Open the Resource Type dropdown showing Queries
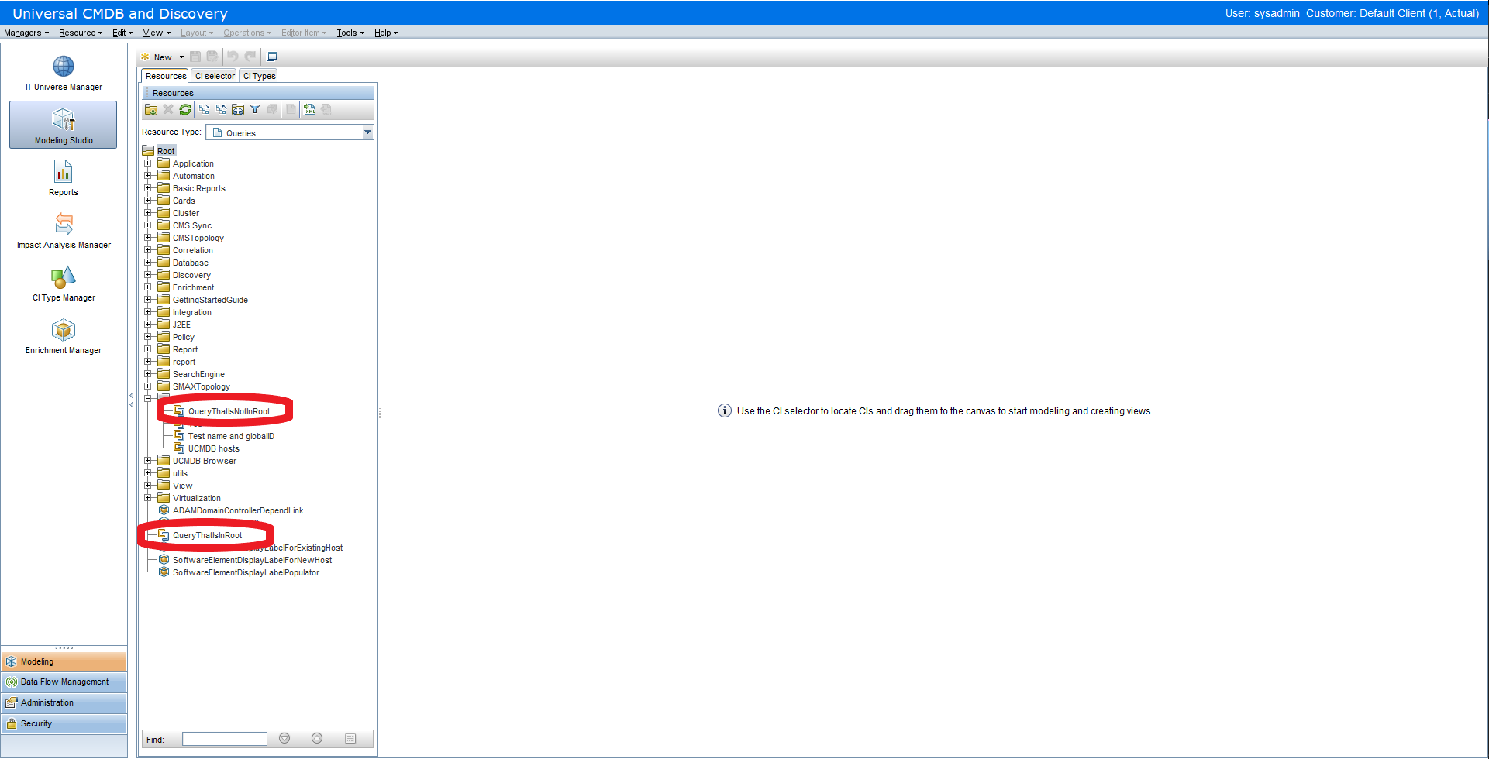1489x759 pixels. [367, 132]
